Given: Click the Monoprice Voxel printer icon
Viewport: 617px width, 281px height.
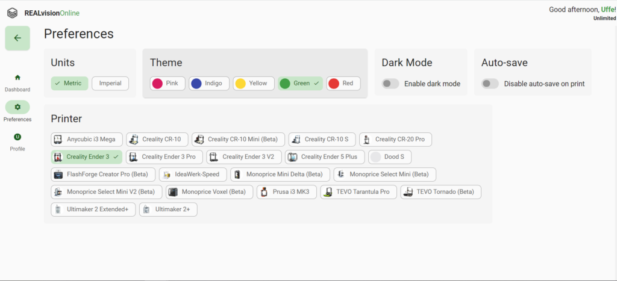Looking at the screenshot, I should pos(173,192).
